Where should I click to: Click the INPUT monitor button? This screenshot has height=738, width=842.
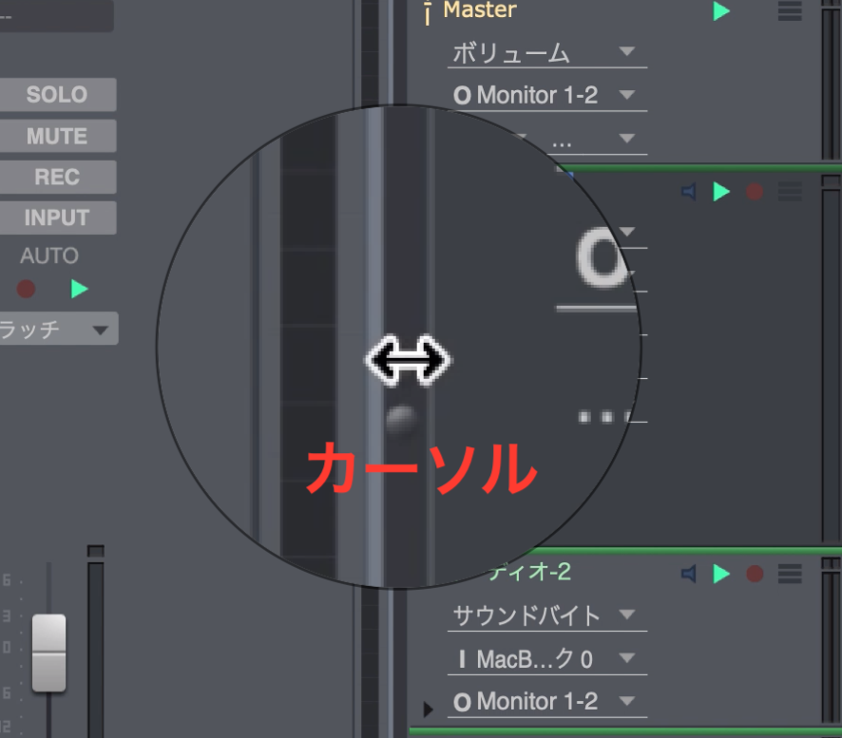point(57,218)
